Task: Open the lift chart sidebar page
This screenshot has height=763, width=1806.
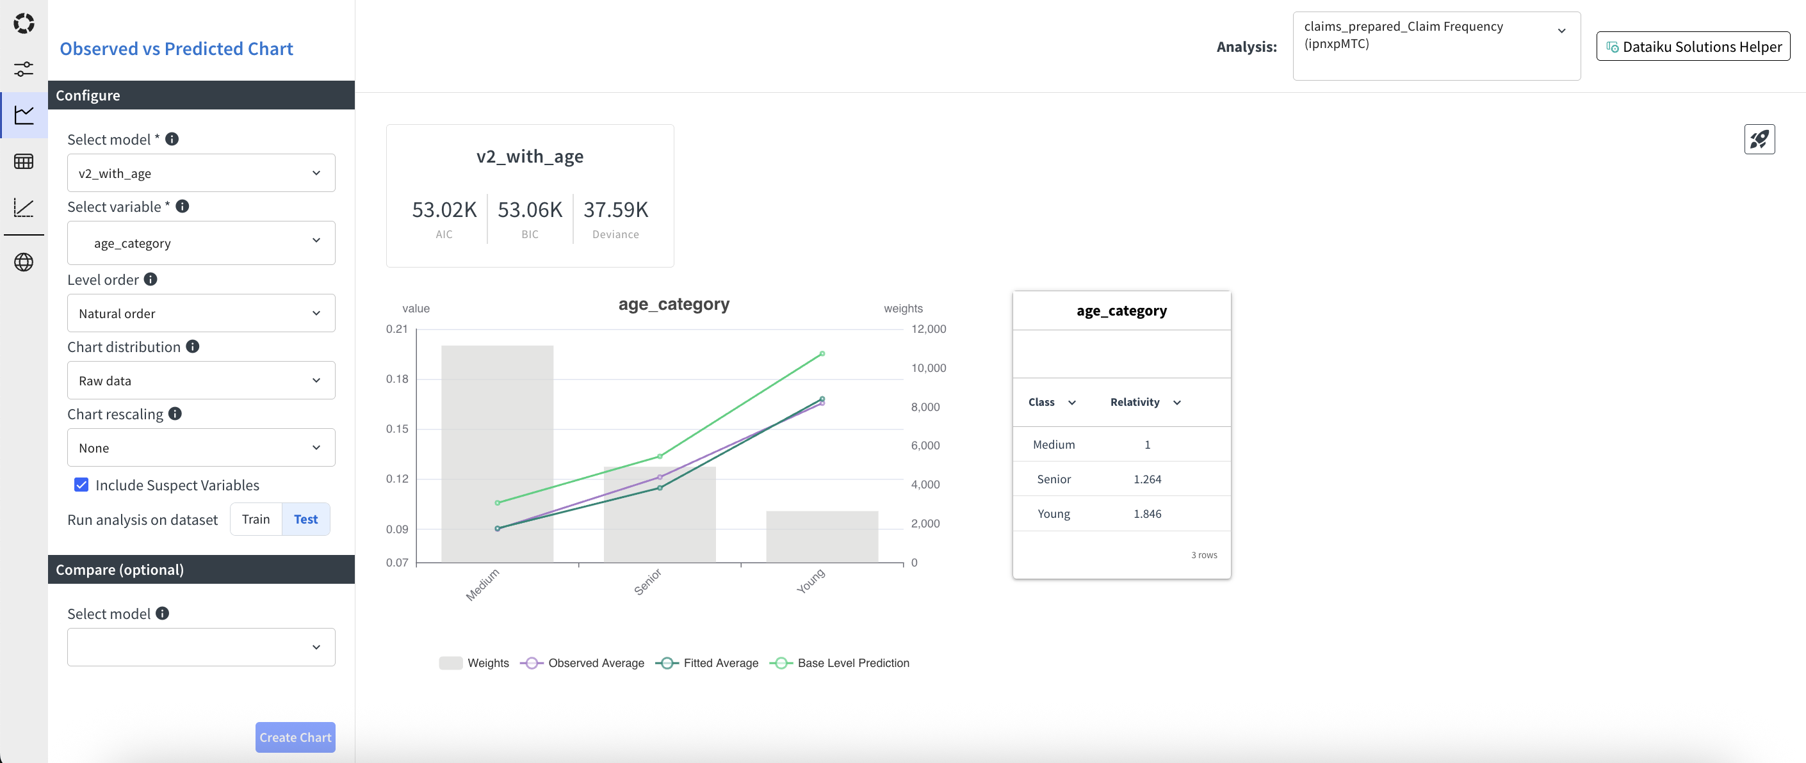Action: pyautogui.click(x=24, y=207)
